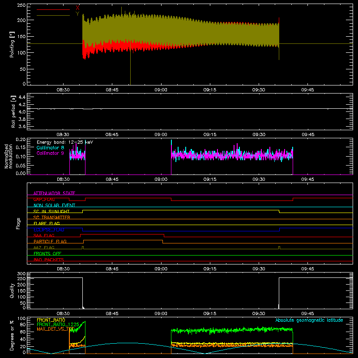Select the 'Degrees or %' axis title

pyautogui.click(x=12, y=335)
